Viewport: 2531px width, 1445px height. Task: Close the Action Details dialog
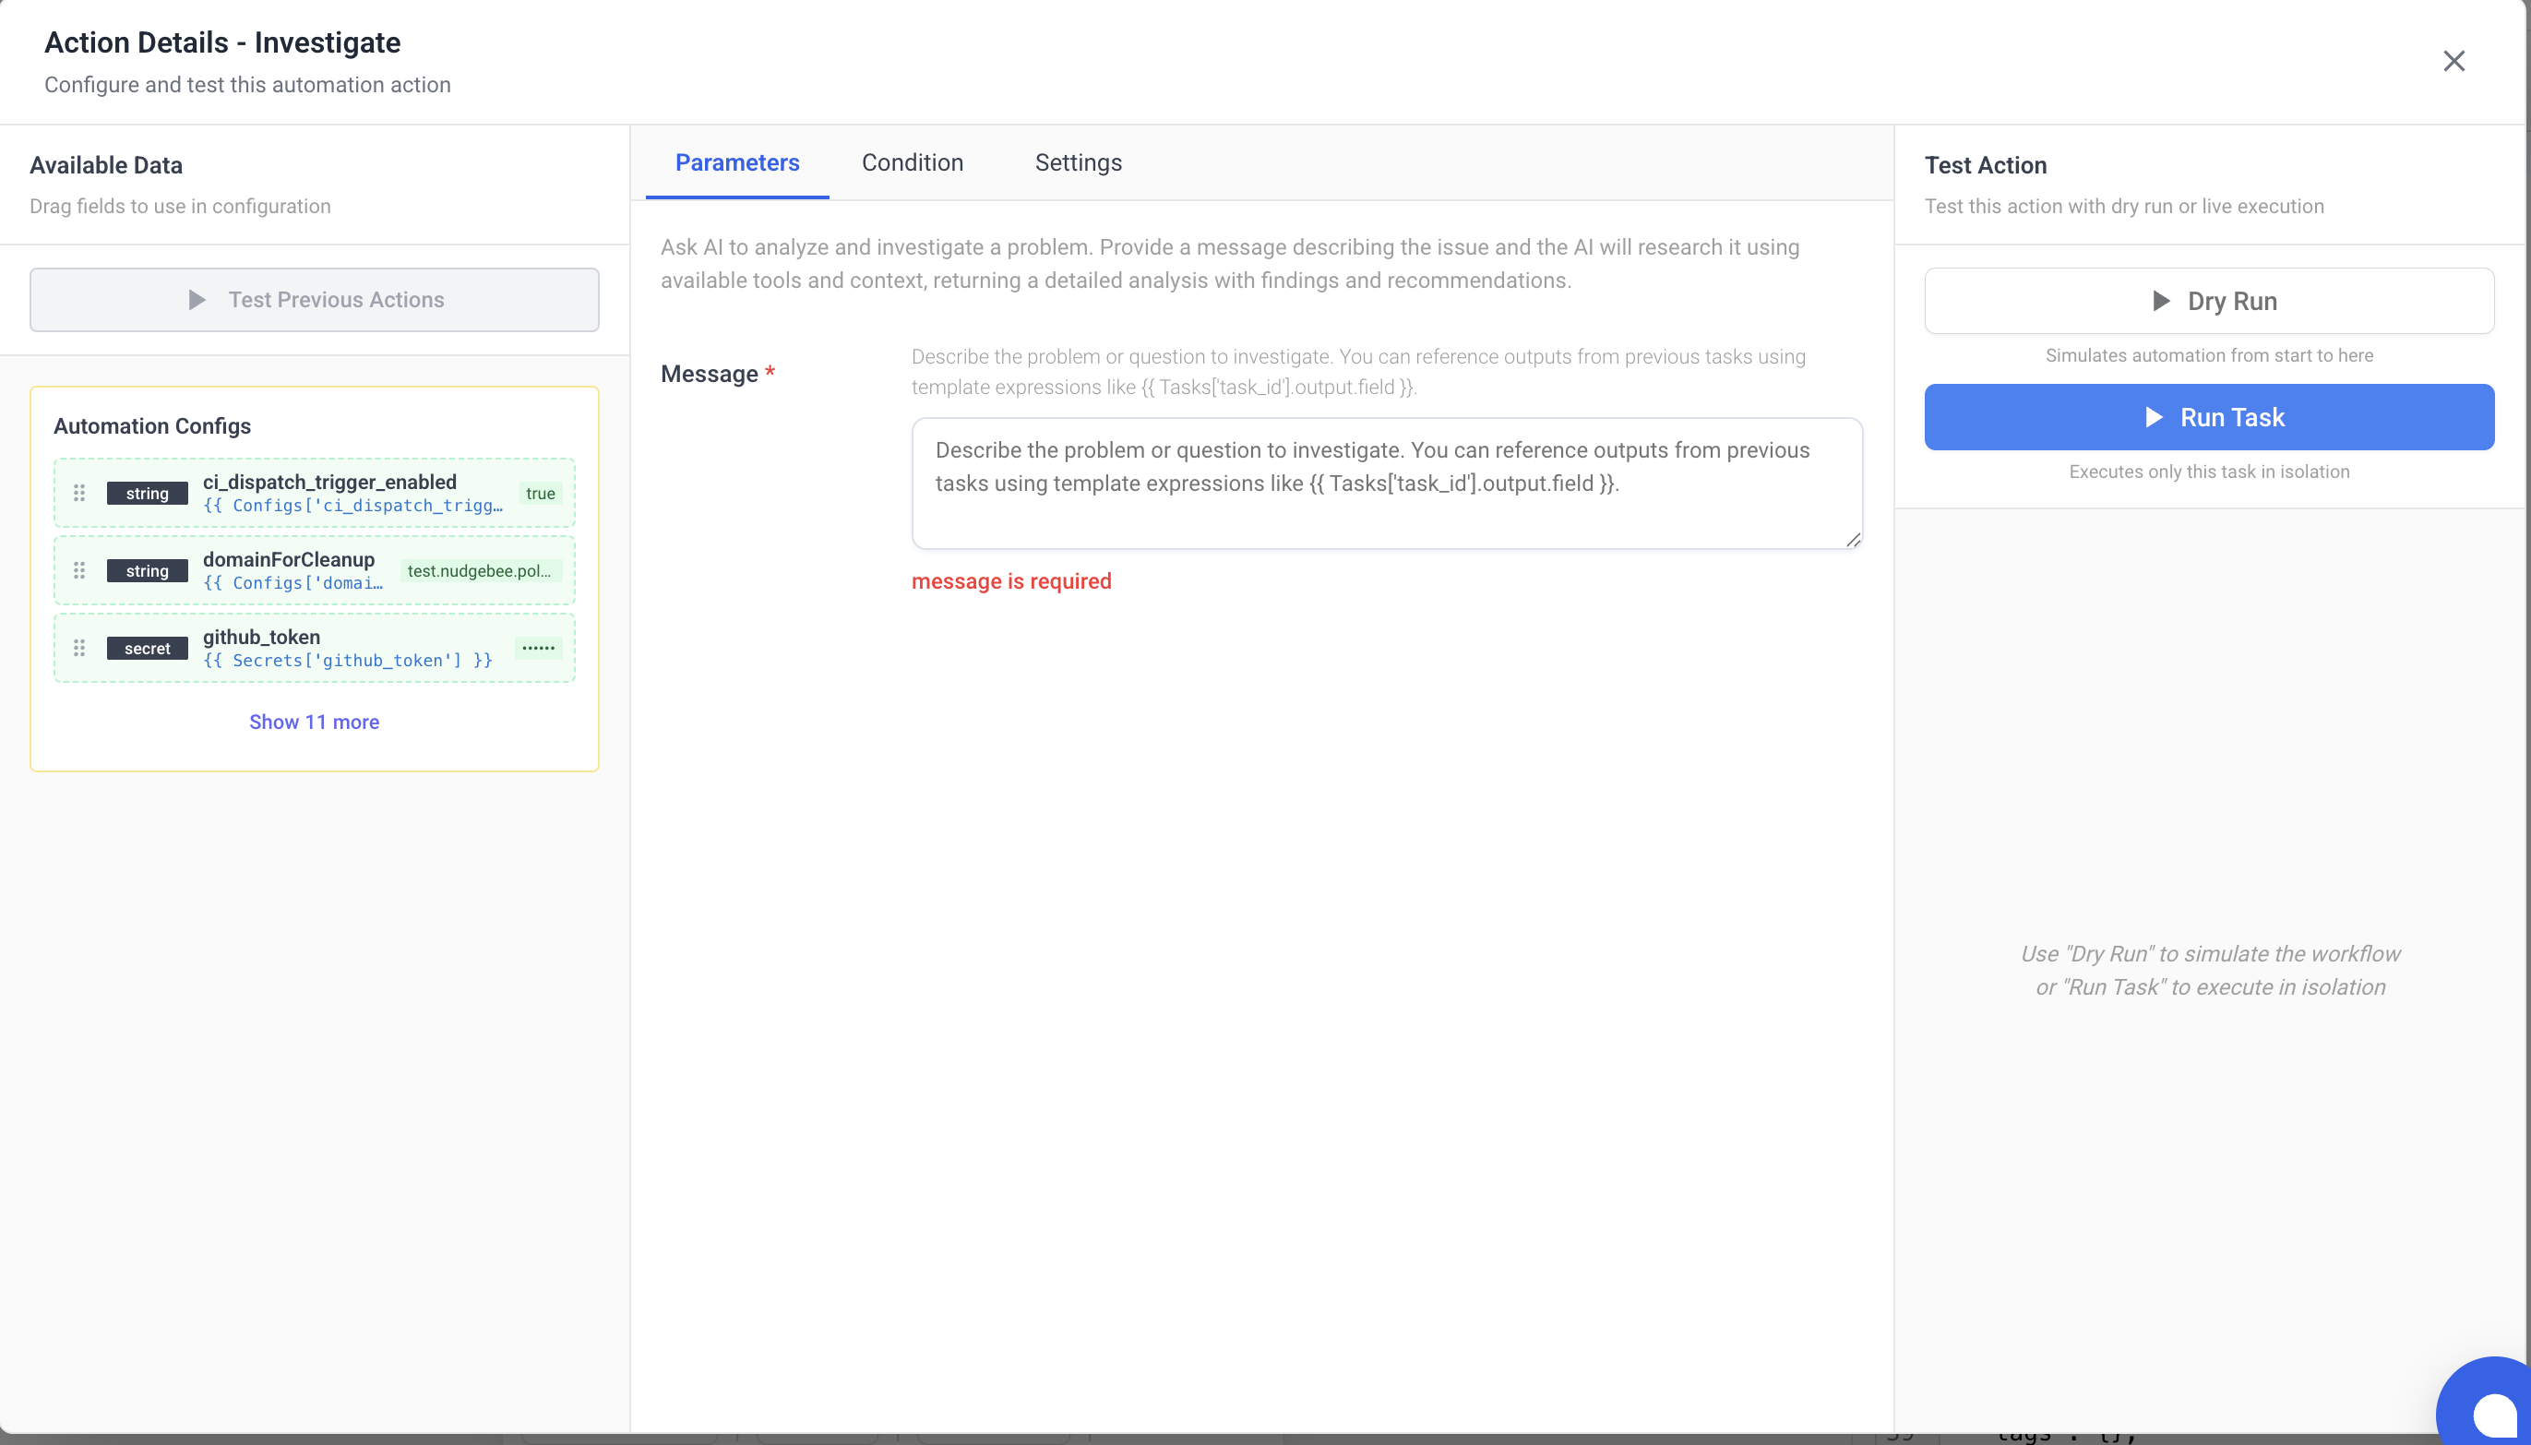point(2453,61)
